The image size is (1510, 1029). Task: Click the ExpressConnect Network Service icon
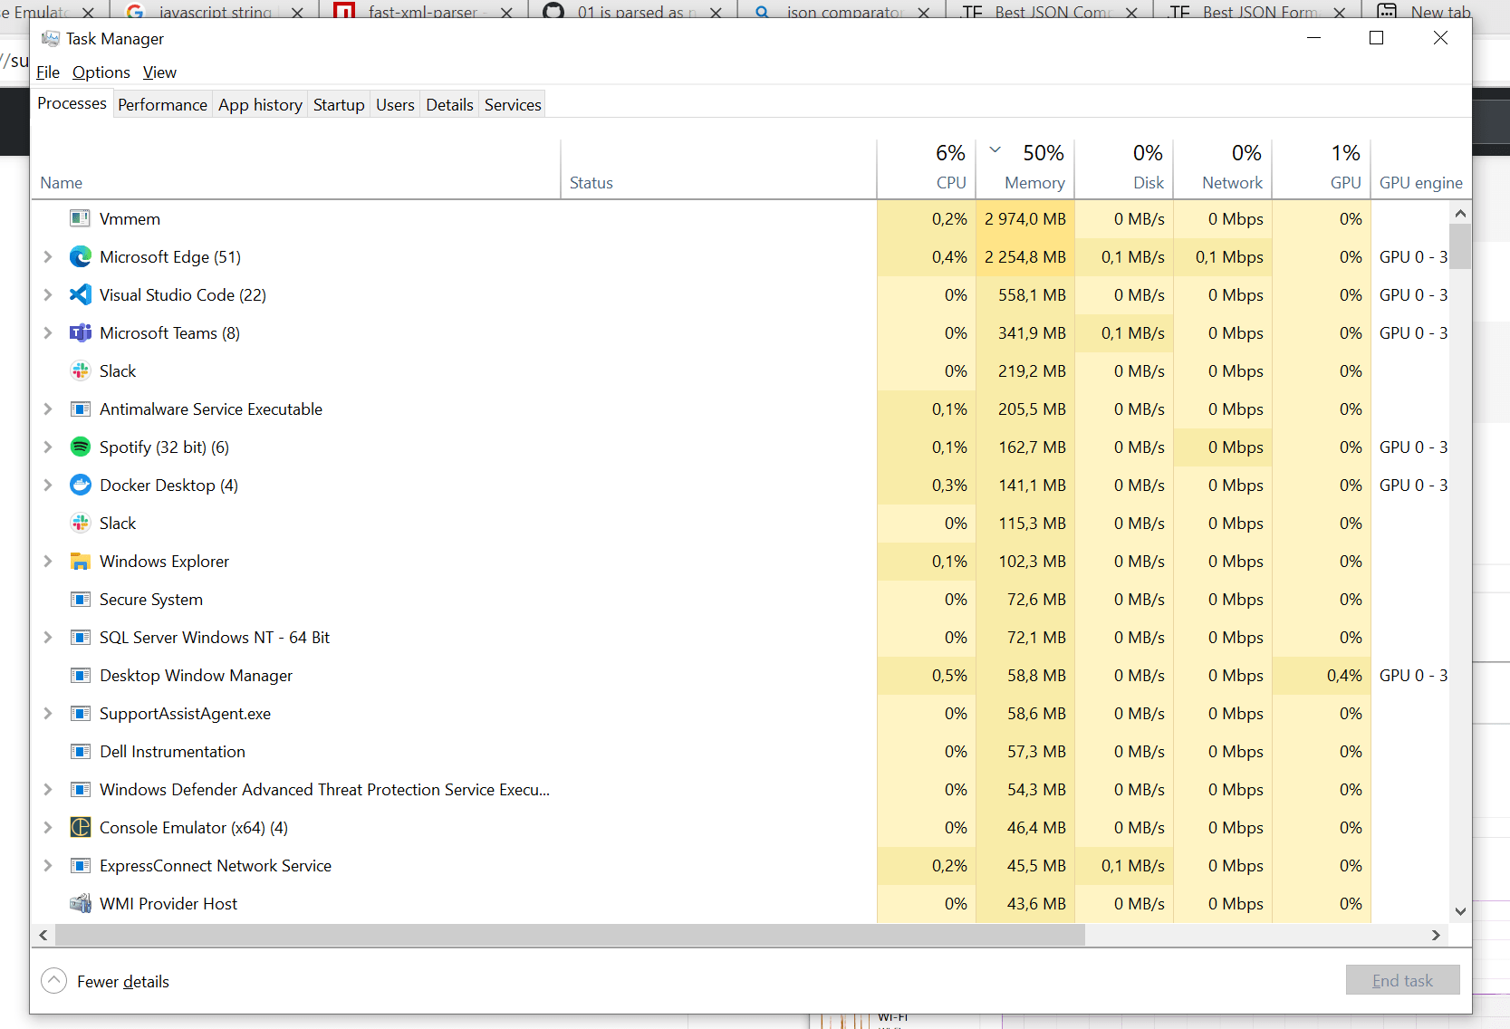click(x=81, y=865)
